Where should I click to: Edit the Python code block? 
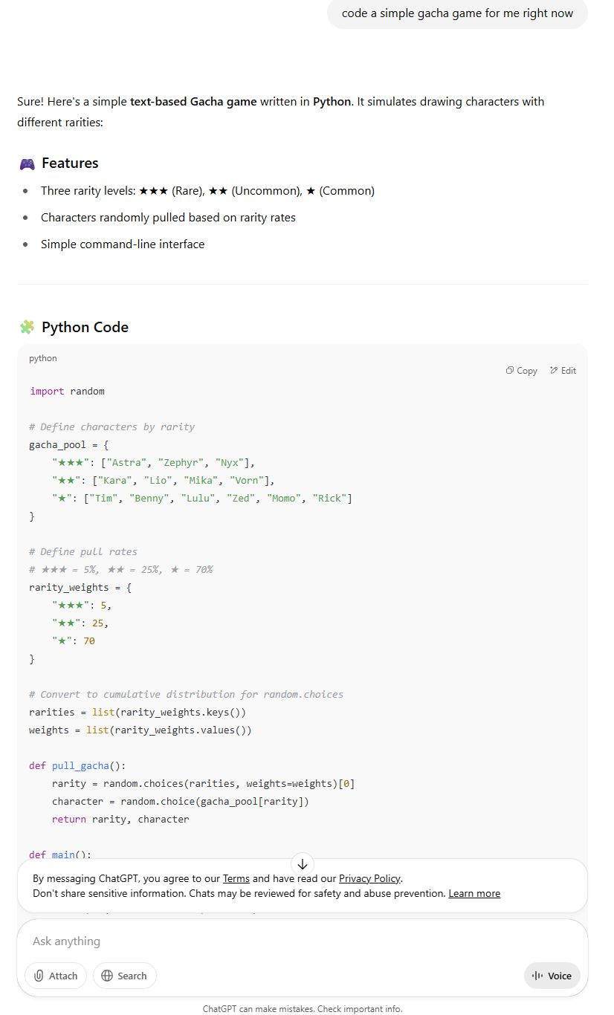[x=563, y=371]
